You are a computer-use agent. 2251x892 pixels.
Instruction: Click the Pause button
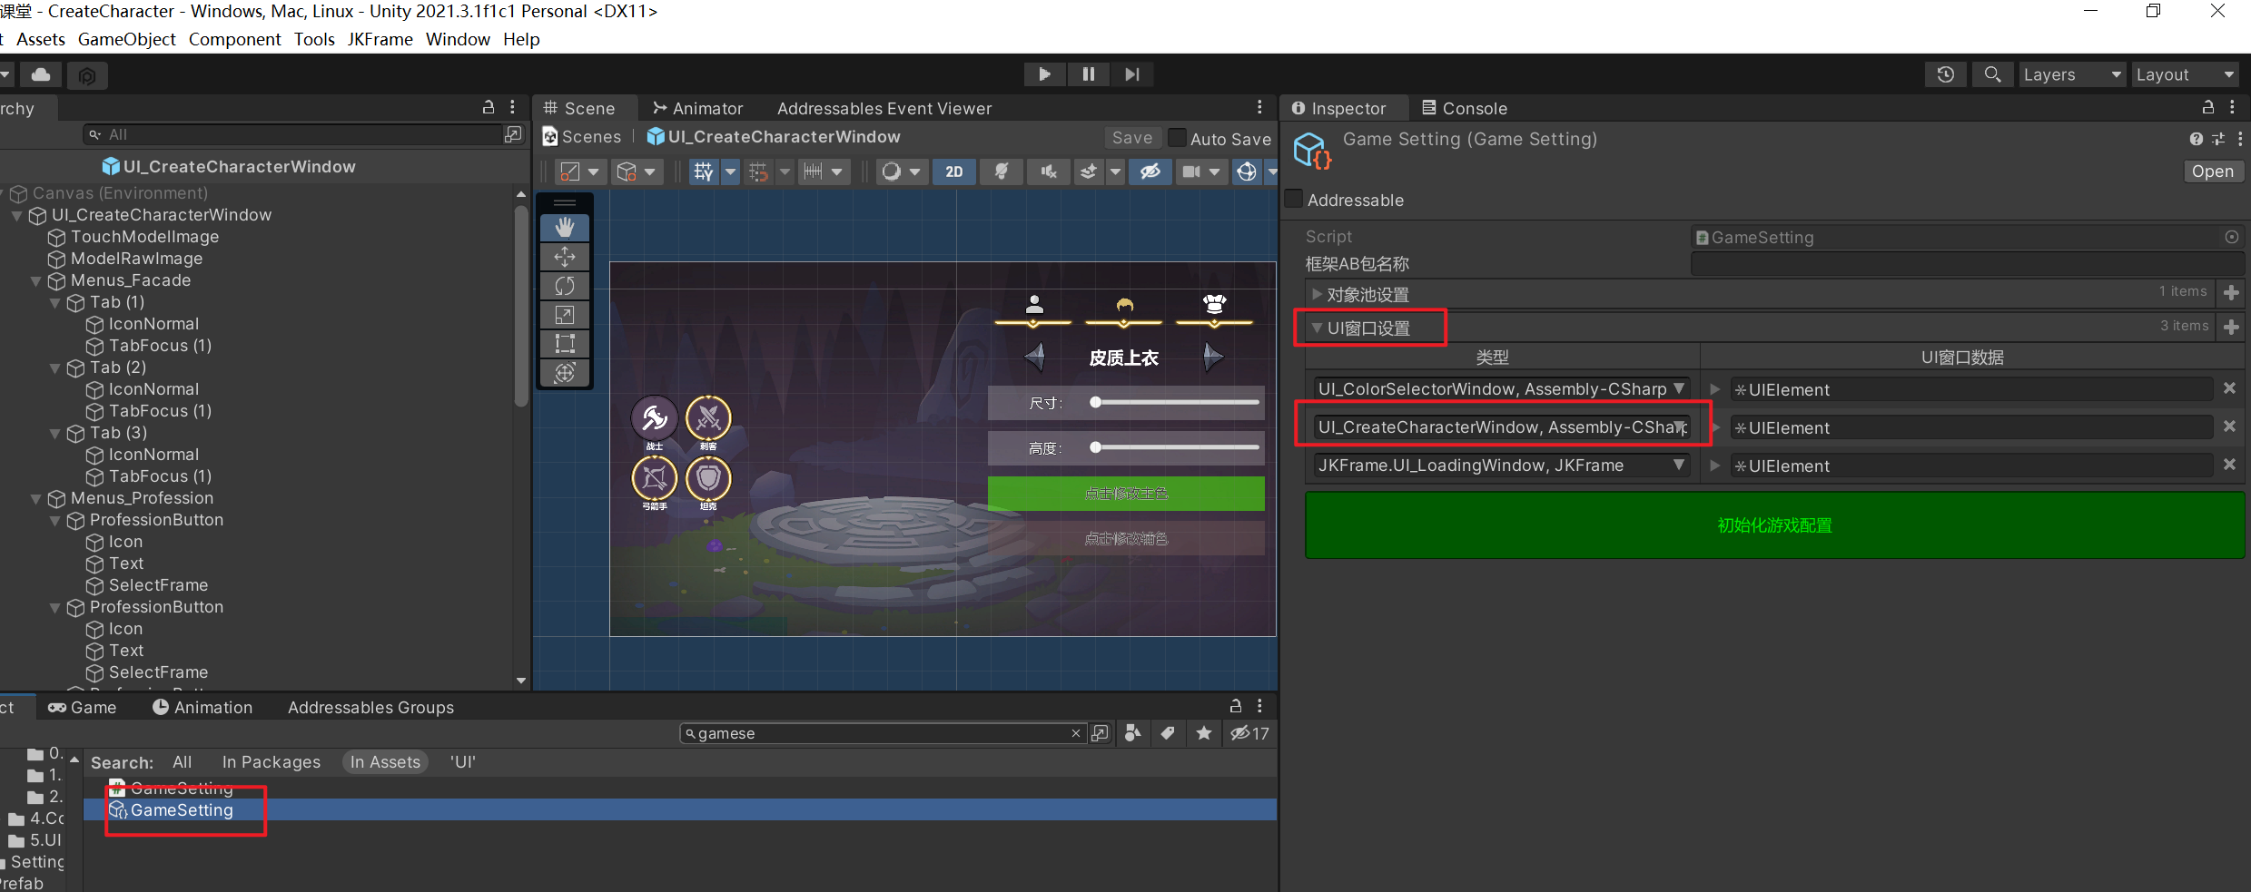pos(1089,74)
